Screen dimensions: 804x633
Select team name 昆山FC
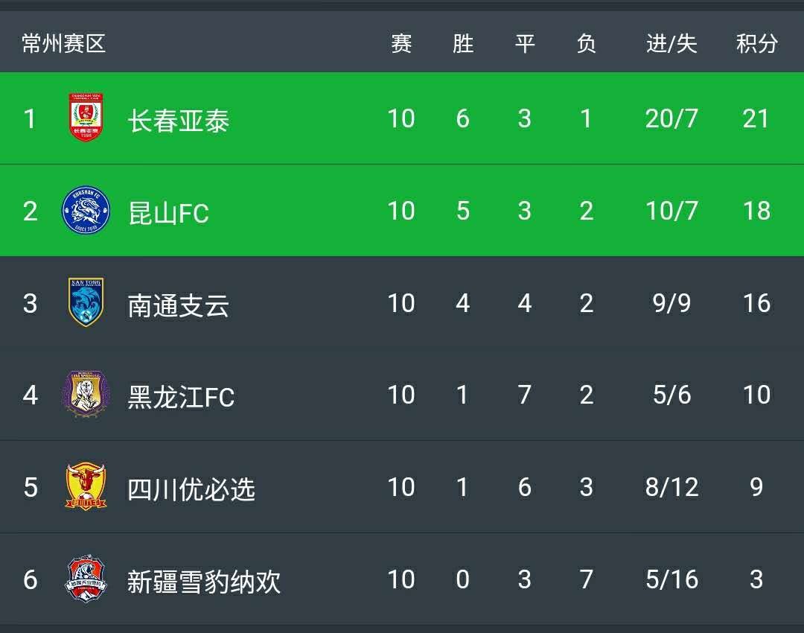tap(168, 211)
